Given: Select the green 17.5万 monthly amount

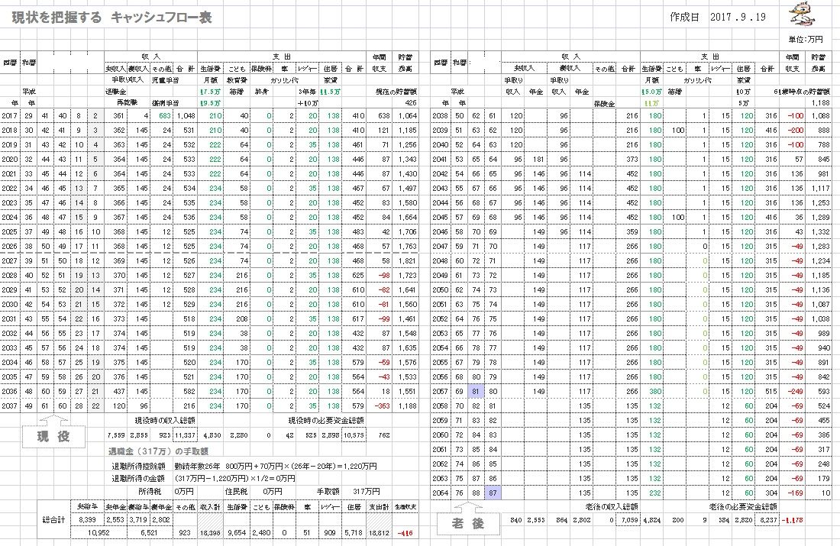Looking at the screenshot, I should click(x=210, y=92).
